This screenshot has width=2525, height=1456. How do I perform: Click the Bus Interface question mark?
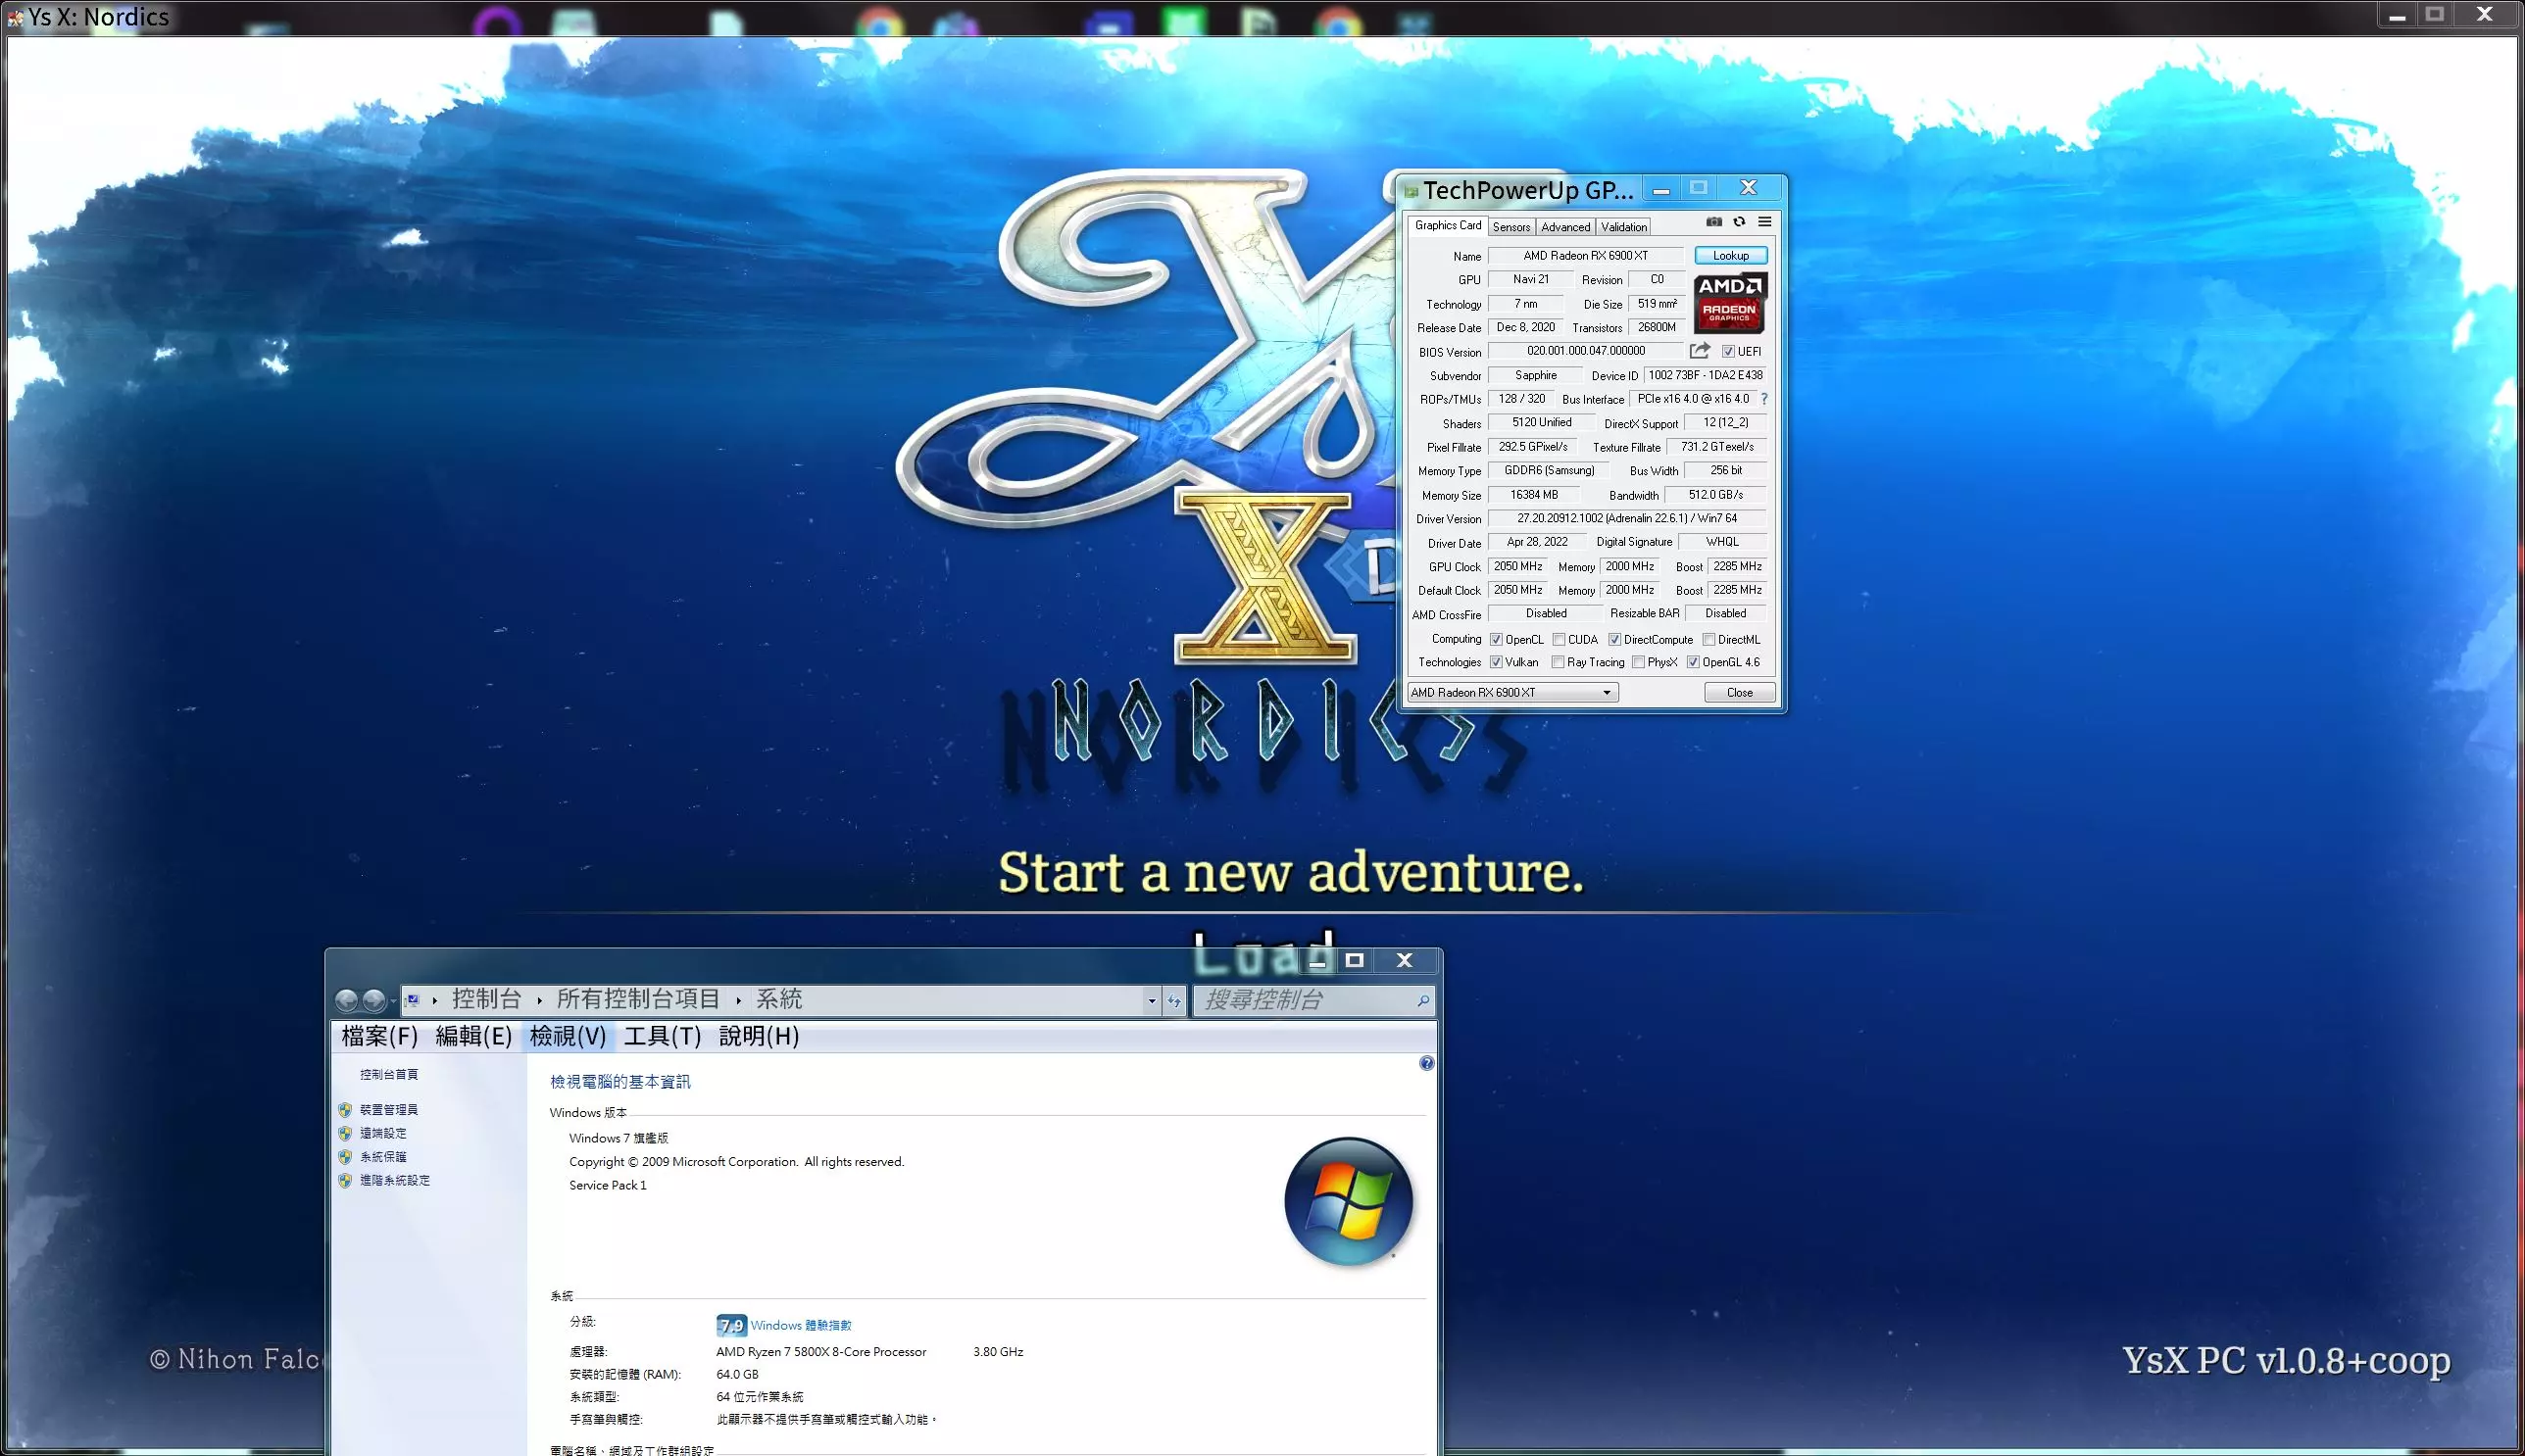1763,399
